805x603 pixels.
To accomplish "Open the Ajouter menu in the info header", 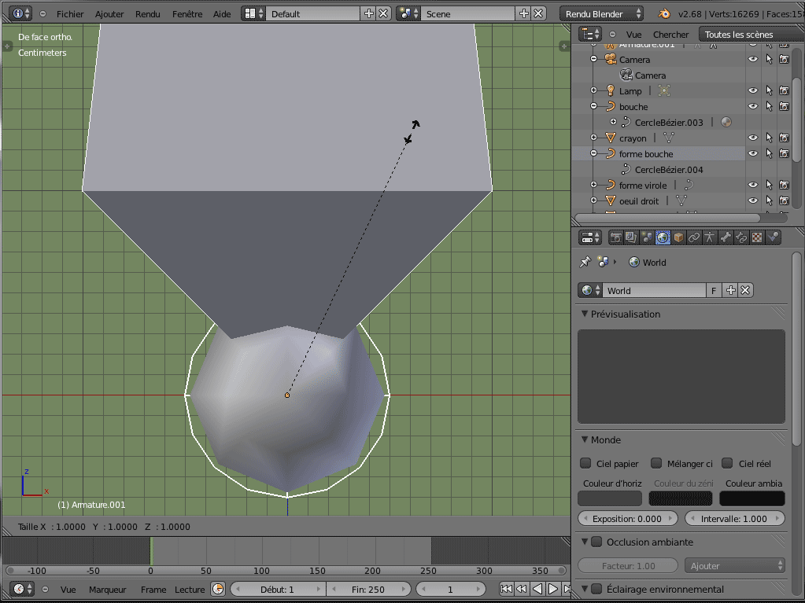I will point(109,14).
